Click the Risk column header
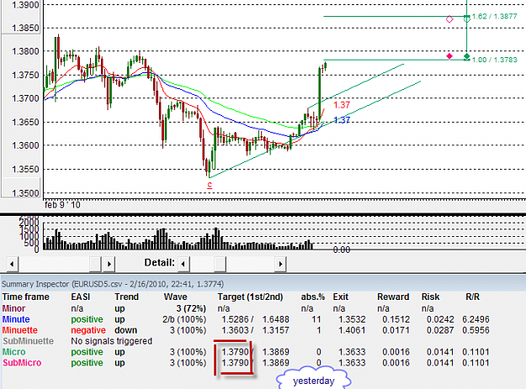The image size is (526, 389). pos(430,297)
